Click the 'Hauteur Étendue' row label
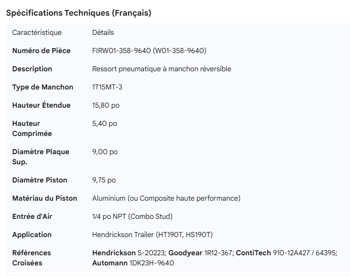 click(x=41, y=105)
